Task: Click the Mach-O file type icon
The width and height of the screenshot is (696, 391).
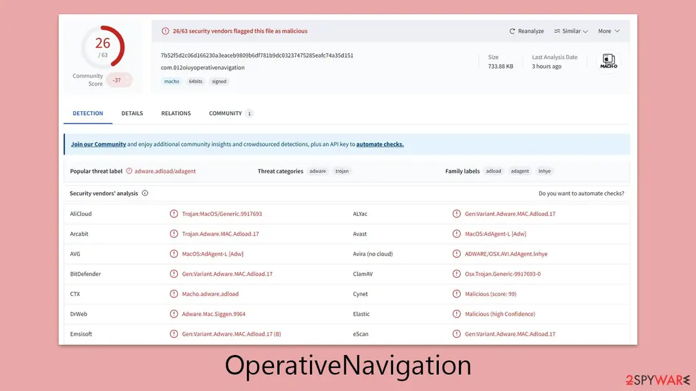Action: [x=608, y=61]
